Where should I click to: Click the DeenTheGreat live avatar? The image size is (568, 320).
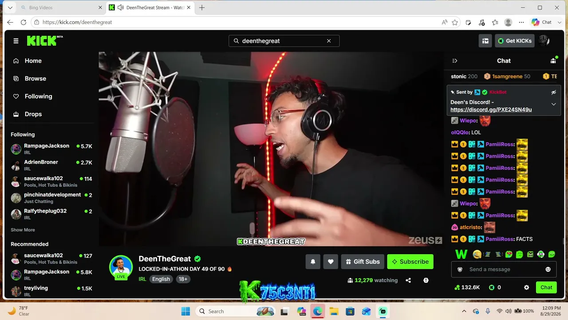pos(121,267)
